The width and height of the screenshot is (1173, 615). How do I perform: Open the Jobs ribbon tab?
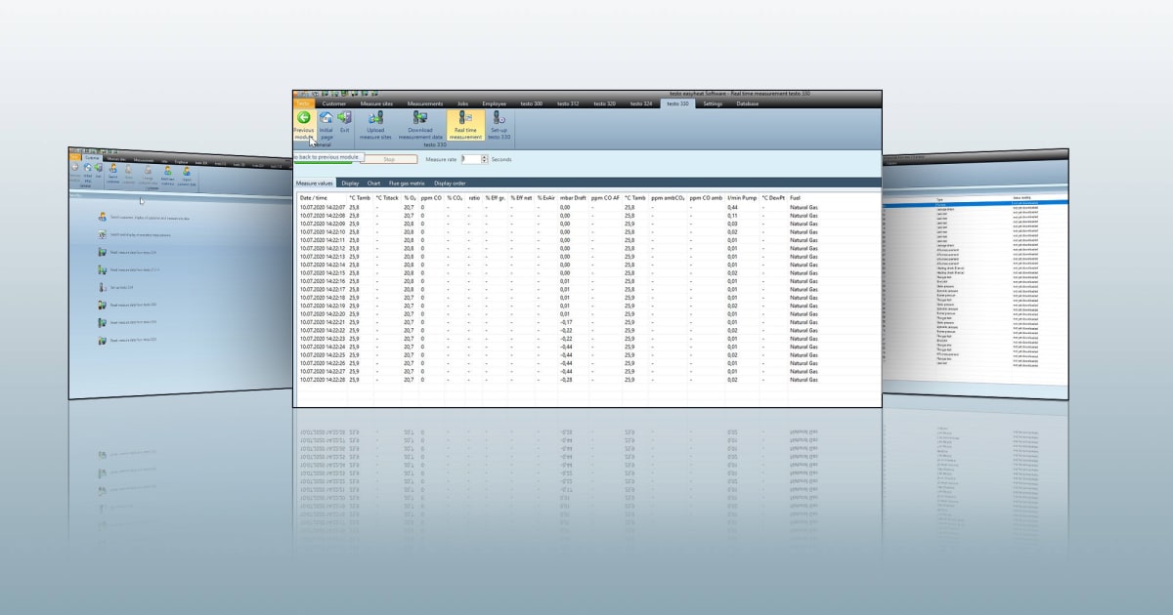pyautogui.click(x=462, y=103)
